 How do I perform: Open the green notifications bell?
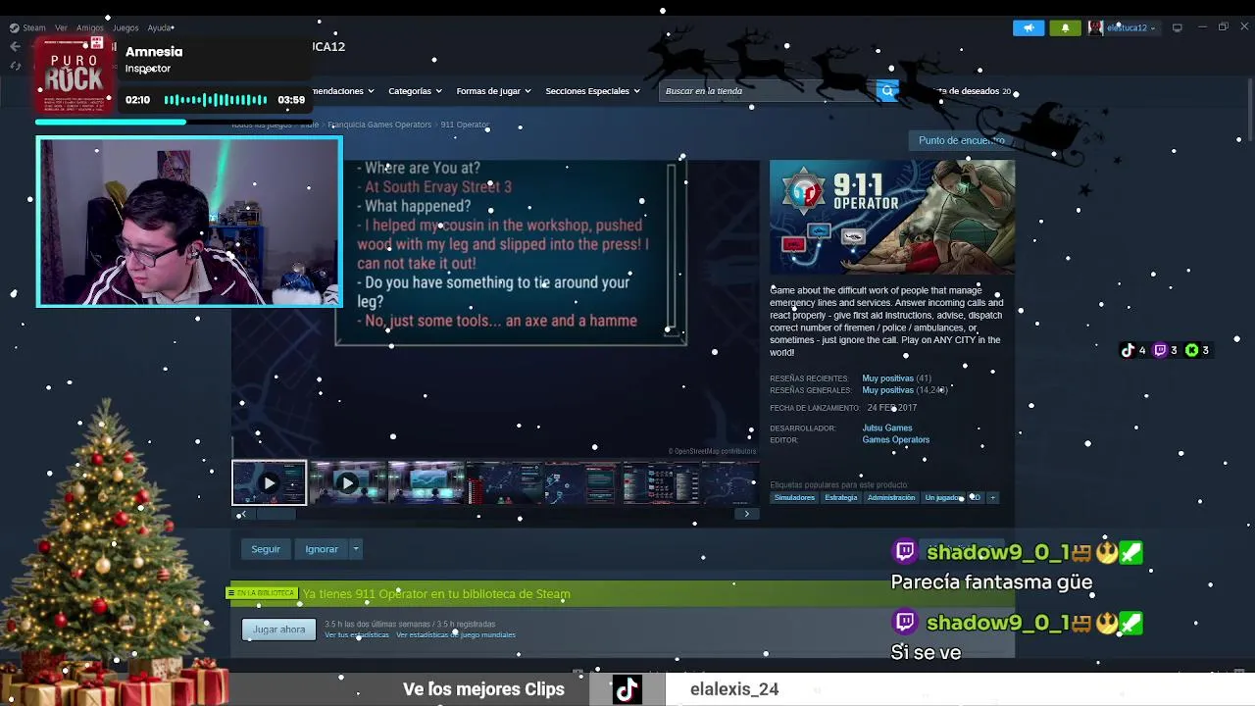1065,27
